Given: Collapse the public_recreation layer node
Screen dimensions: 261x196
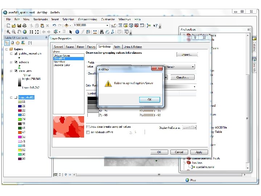Looking at the screenshot, I should pos(11,54).
